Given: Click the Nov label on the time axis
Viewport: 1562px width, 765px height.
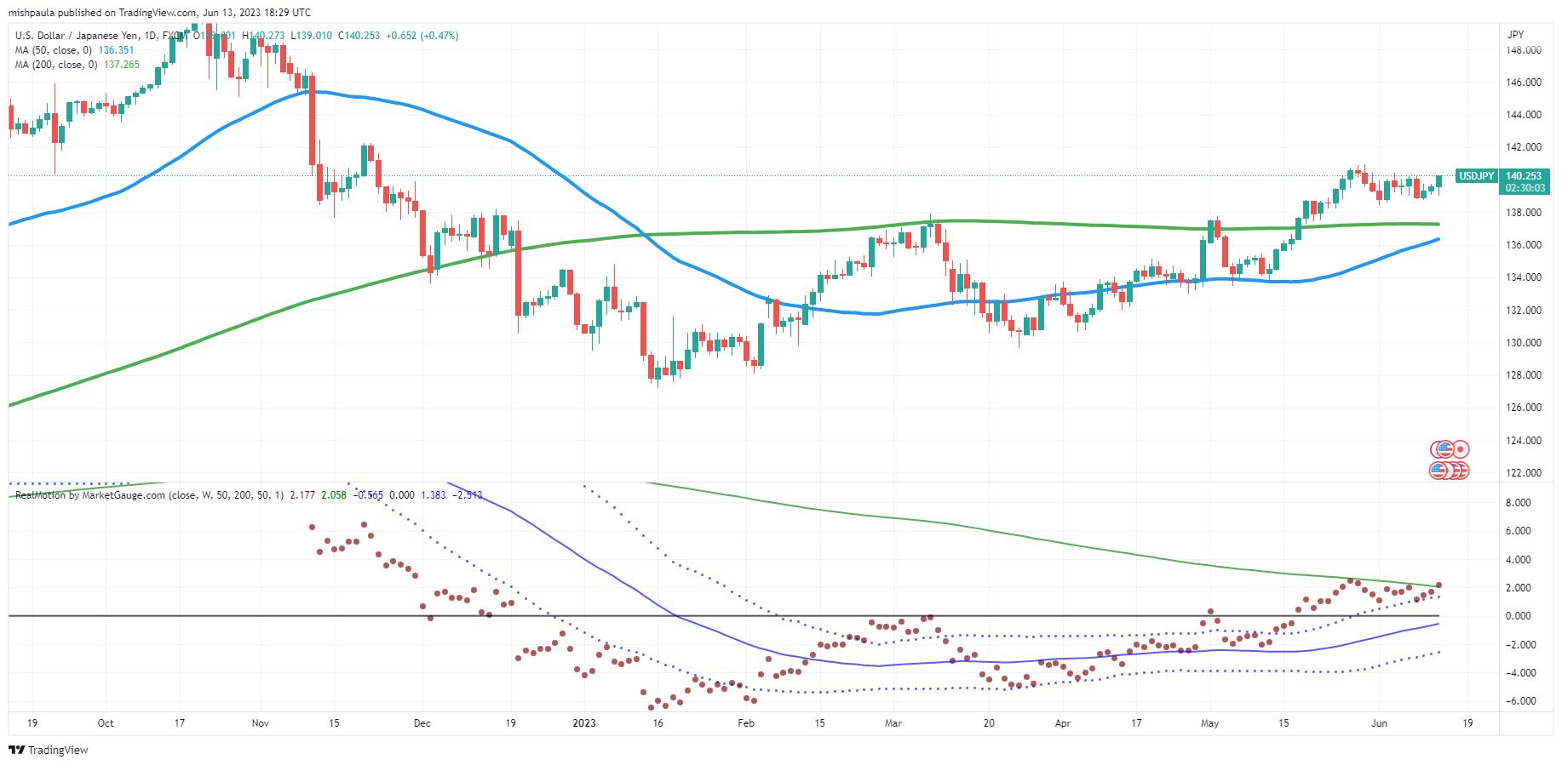Looking at the screenshot, I should 261,723.
